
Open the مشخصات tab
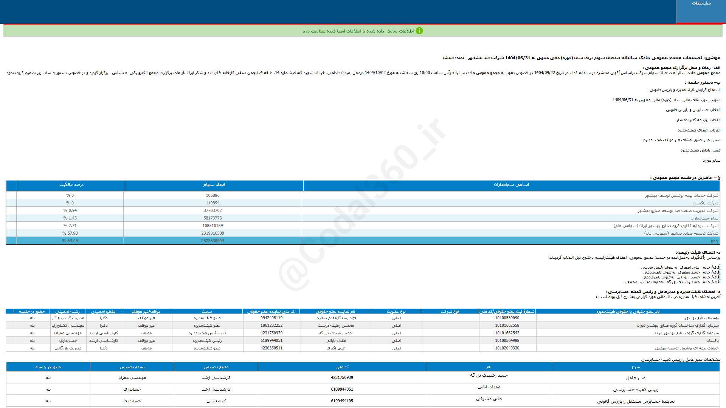coord(701,3)
